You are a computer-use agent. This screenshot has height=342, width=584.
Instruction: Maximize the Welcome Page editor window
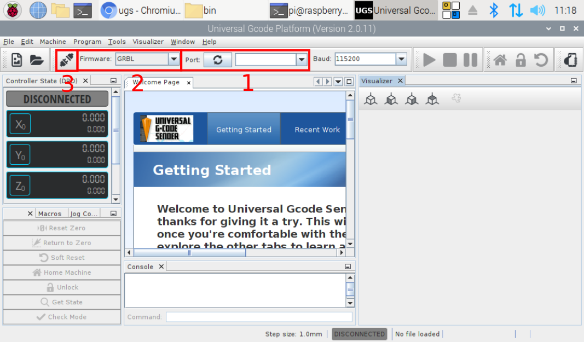pyautogui.click(x=349, y=82)
